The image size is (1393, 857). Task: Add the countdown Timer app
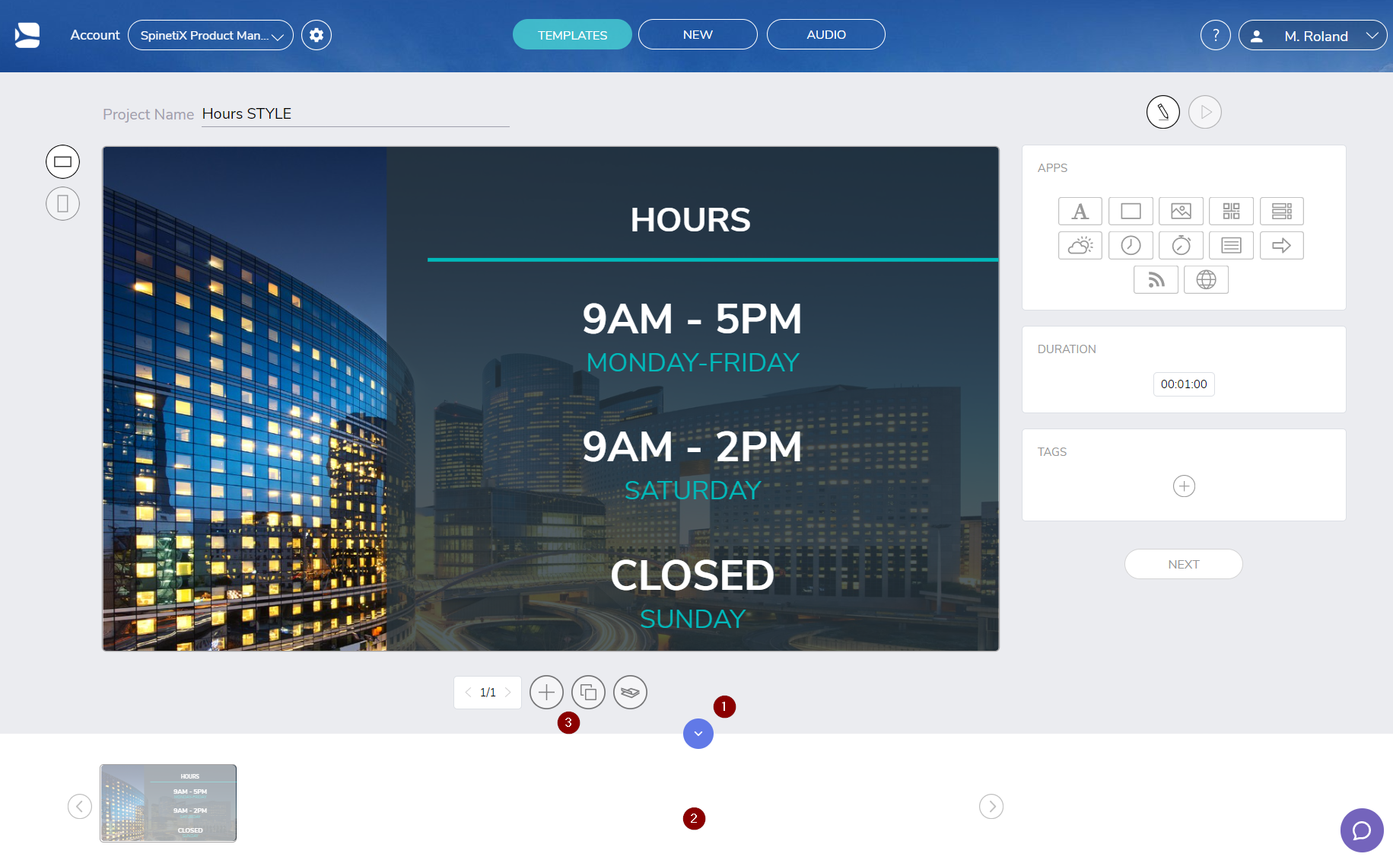pos(1181,245)
